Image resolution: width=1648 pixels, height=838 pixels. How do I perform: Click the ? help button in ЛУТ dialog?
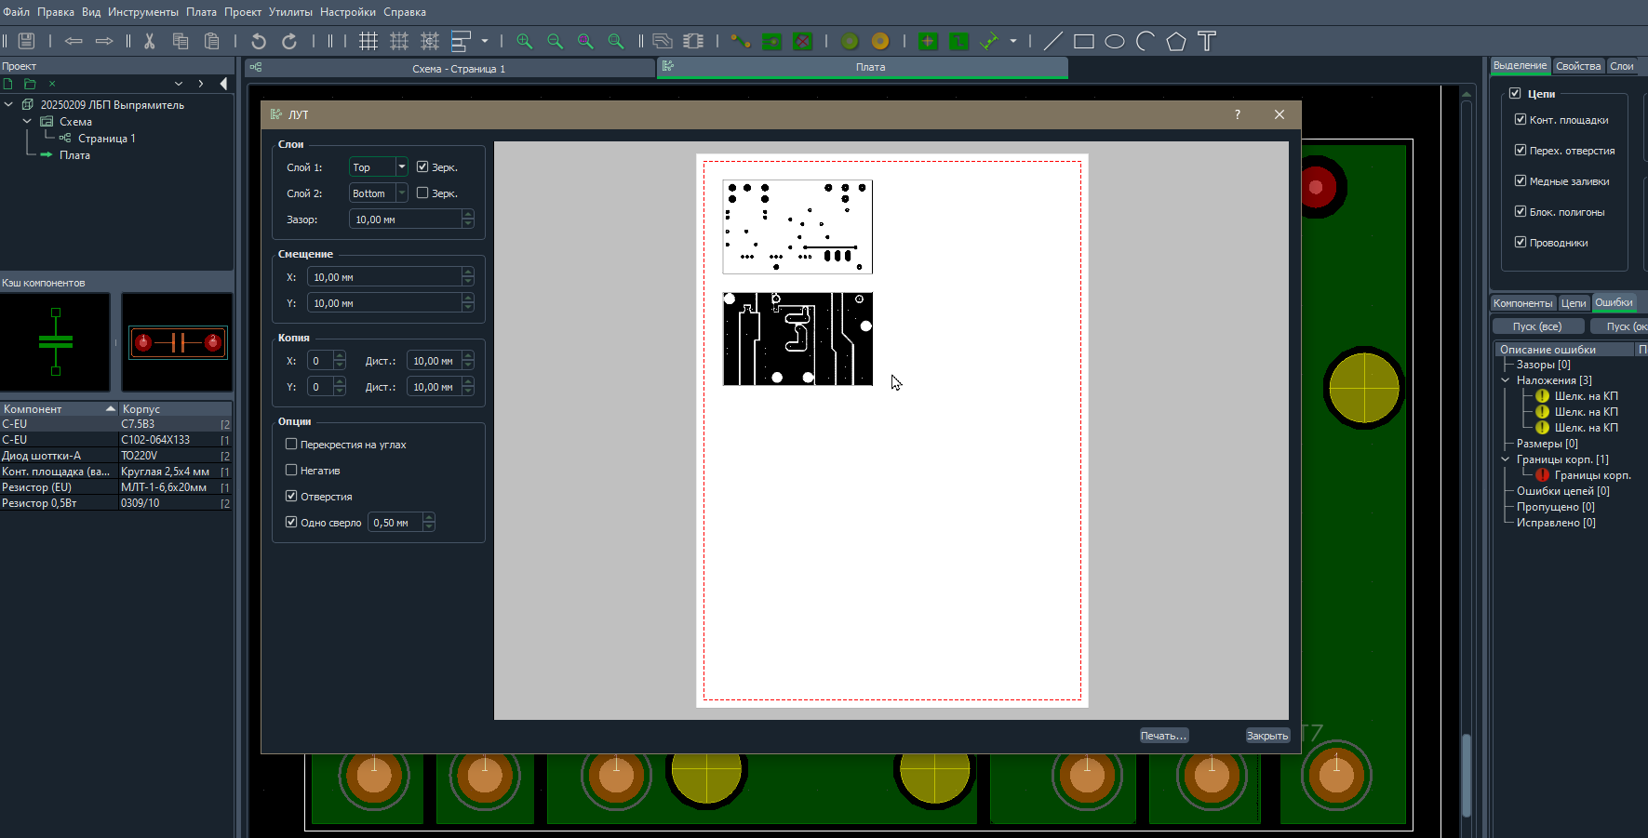click(x=1238, y=114)
